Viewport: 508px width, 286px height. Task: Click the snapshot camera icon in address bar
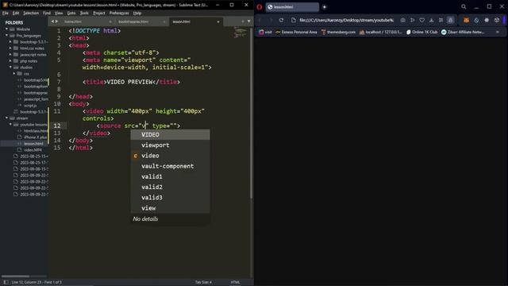[402, 20]
